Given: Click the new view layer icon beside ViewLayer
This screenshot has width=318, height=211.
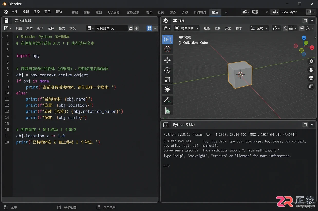Looking at the screenshot, I should pyautogui.click(x=309, y=12).
